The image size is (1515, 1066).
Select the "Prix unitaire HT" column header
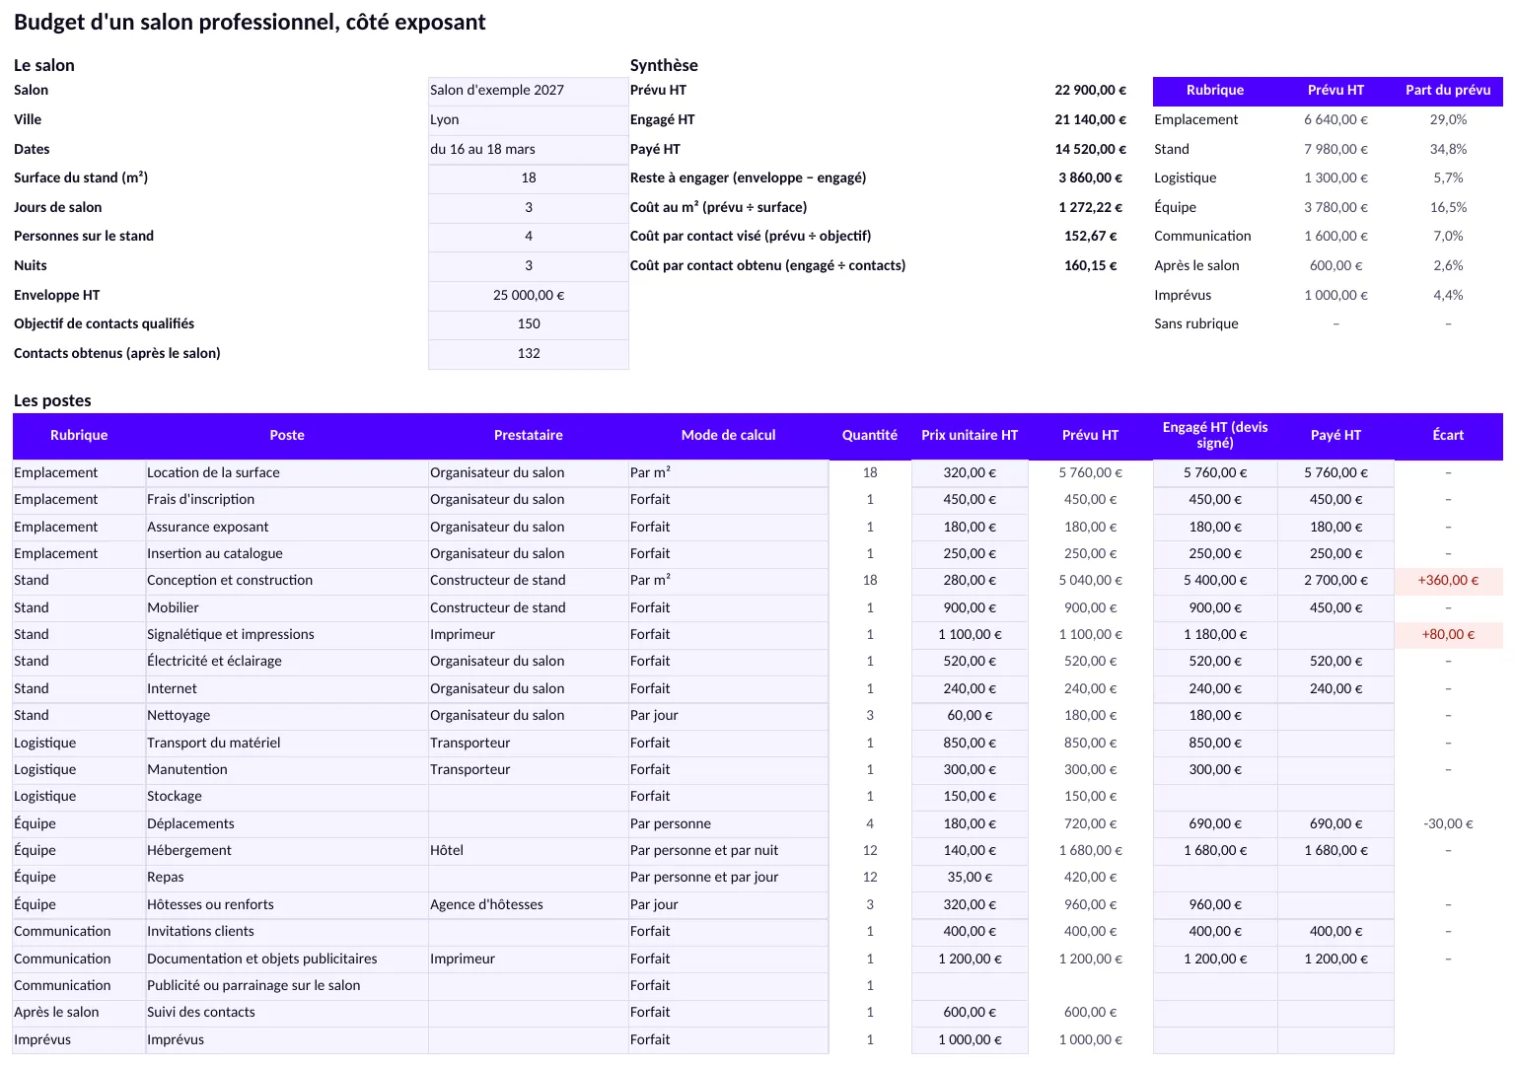pyautogui.click(x=970, y=436)
